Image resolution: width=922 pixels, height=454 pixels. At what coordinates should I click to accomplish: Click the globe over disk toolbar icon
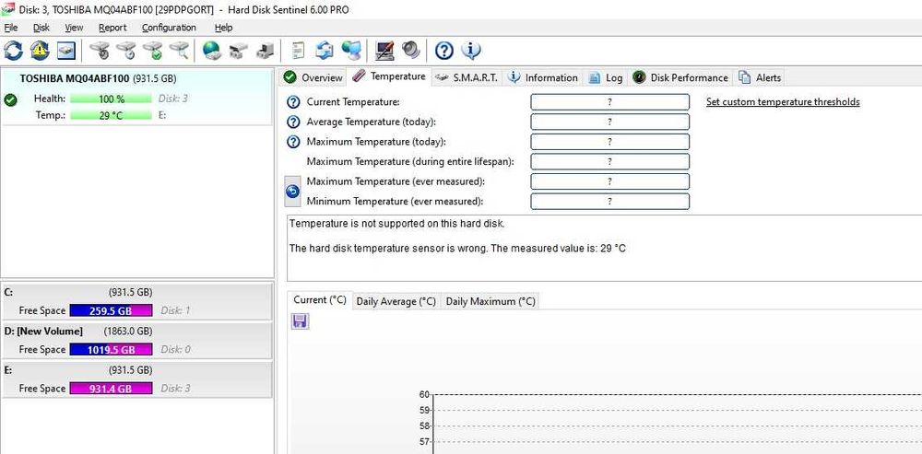click(211, 51)
